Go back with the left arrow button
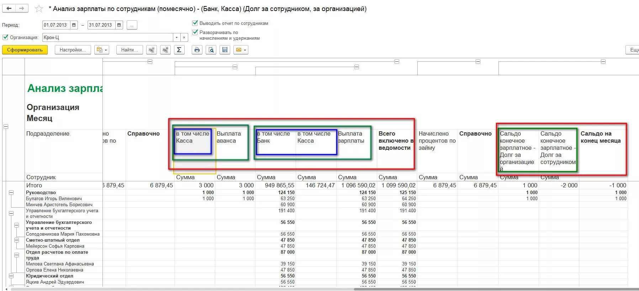Screen dimensions: 639x291 [x=9, y=8]
